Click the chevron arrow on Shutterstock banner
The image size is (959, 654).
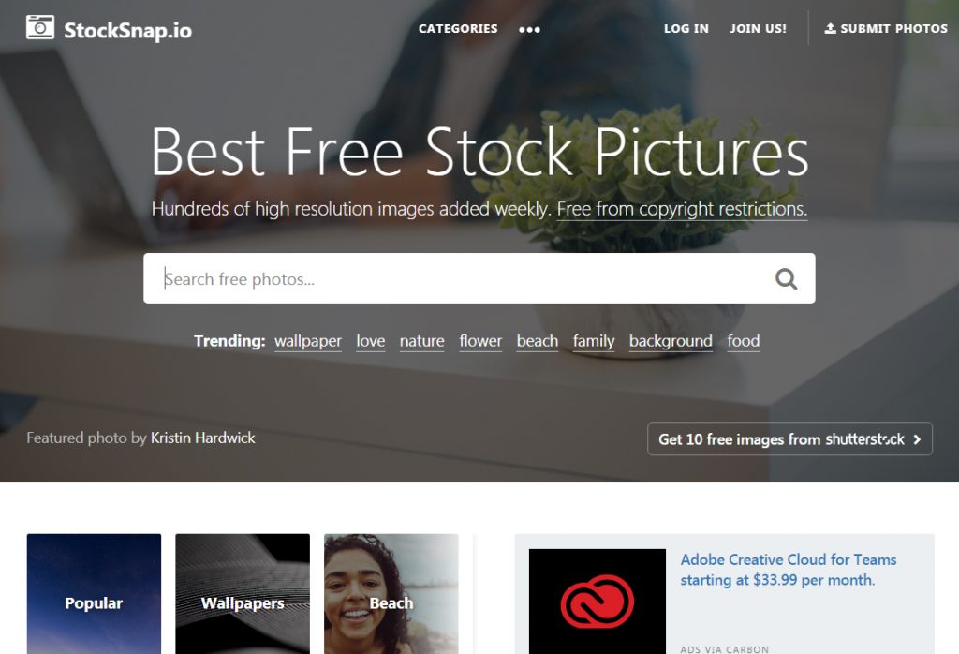pyautogui.click(x=917, y=439)
